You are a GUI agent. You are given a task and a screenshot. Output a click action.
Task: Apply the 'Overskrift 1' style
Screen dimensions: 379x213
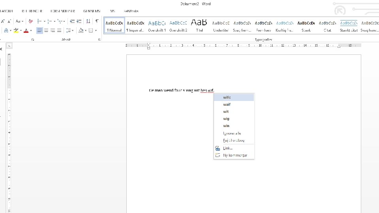157,26
